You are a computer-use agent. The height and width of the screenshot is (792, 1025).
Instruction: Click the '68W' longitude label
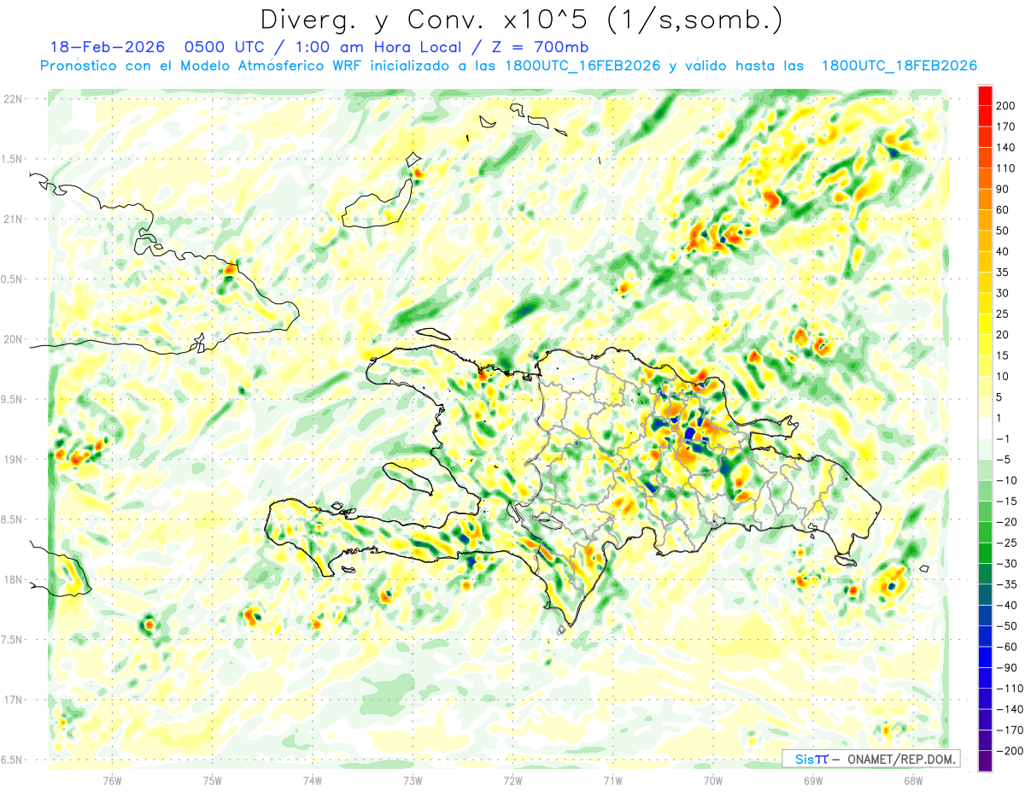pyautogui.click(x=913, y=780)
